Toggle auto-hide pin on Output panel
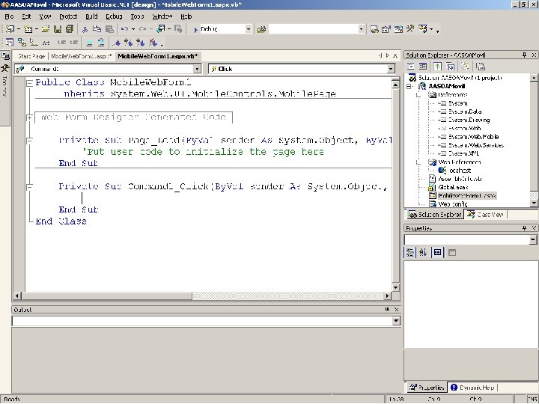This screenshot has width=539, height=404. (x=388, y=310)
